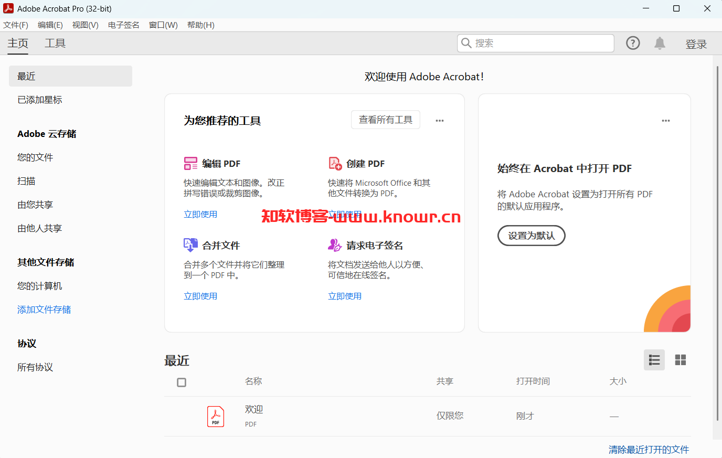Click 立即使用 under 合并文件
The width and height of the screenshot is (722, 458).
pos(200,296)
